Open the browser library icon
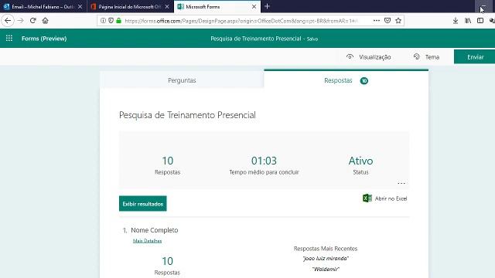Viewport: 495px width, 278px height. point(468,21)
